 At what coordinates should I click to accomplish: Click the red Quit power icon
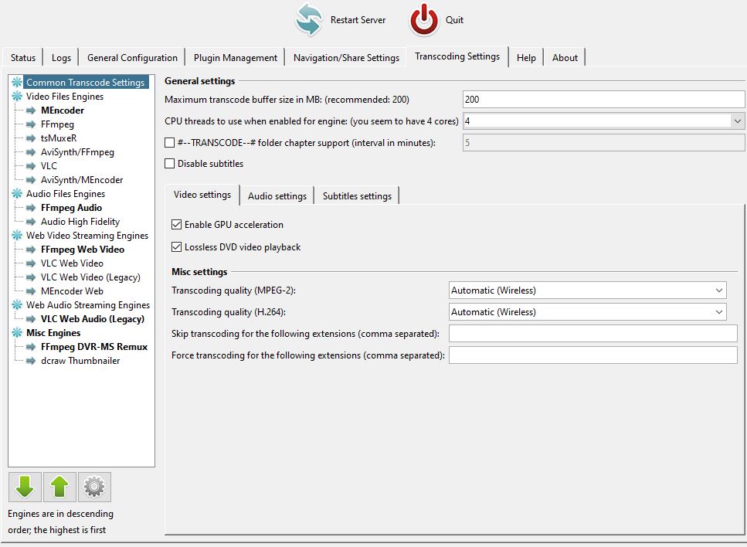tap(423, 19)
